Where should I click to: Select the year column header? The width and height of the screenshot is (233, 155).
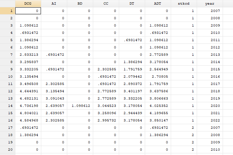point(210,3)
